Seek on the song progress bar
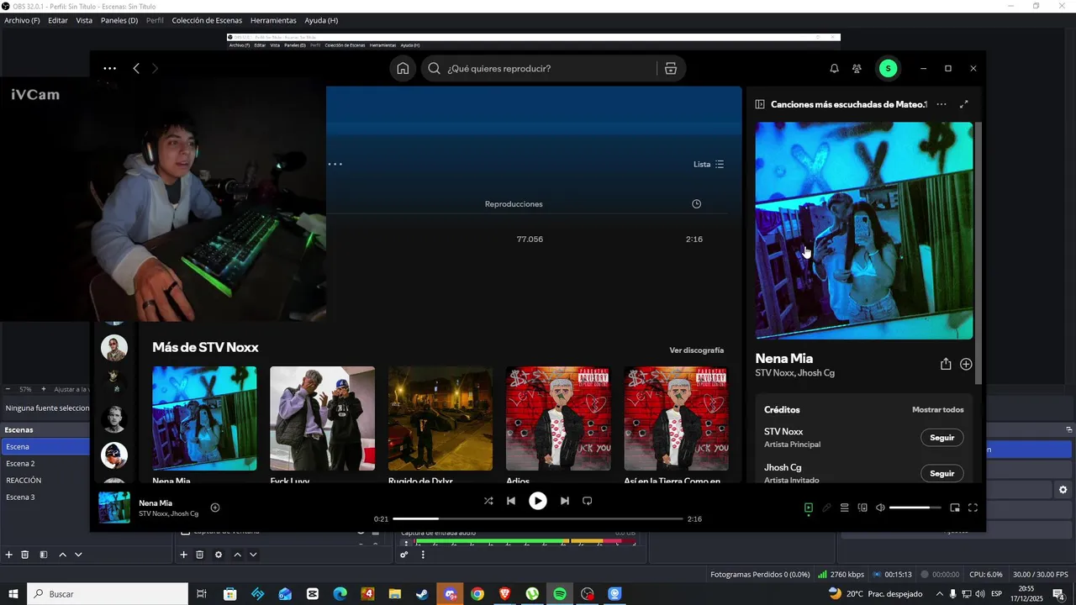The image size is (1076, 605). coord(538,519)
